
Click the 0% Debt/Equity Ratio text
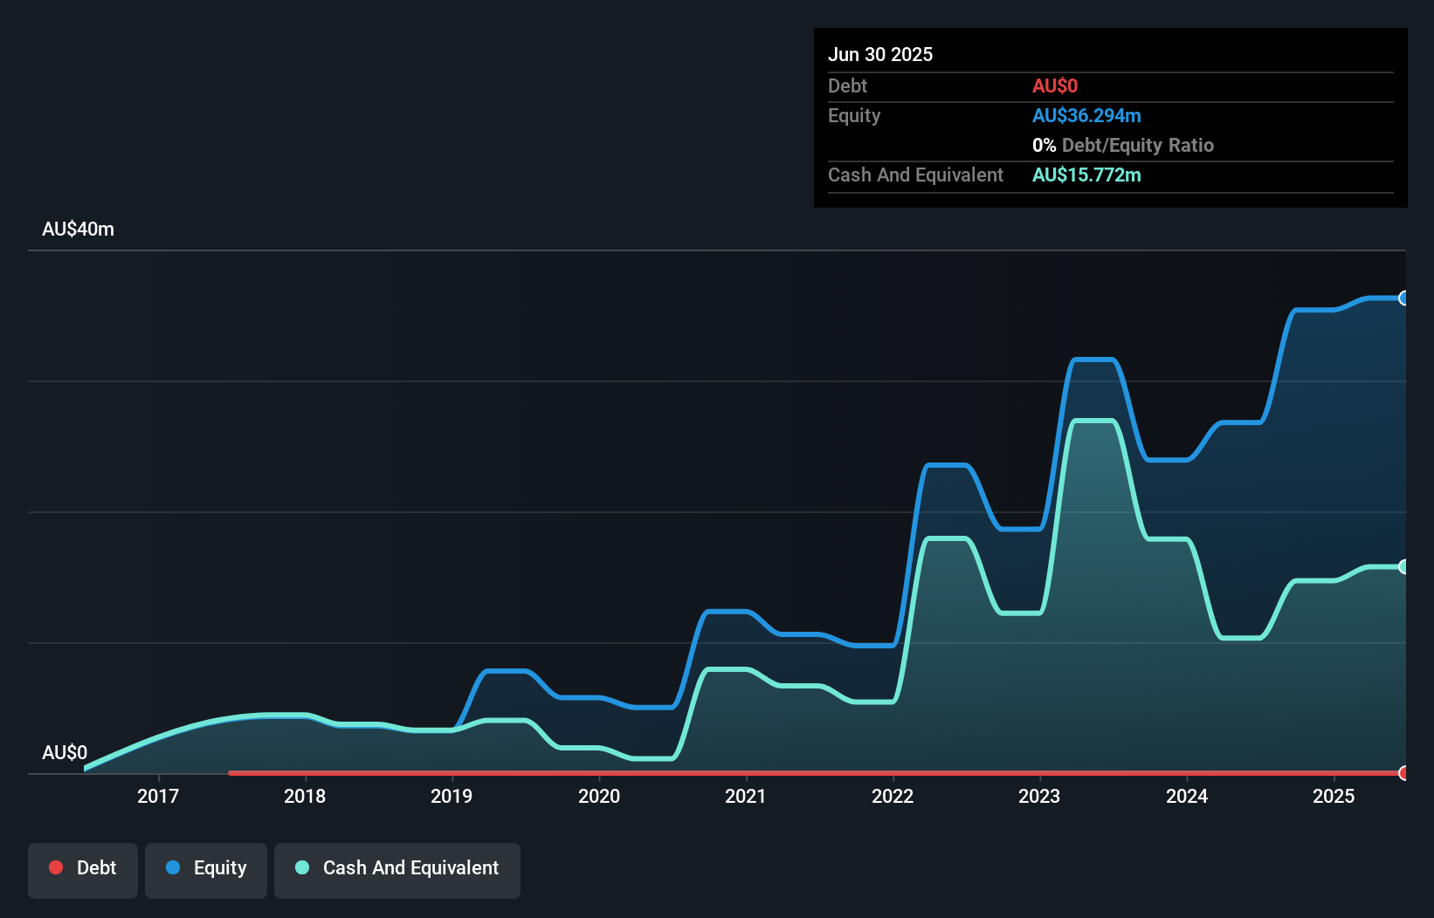(1123, 146)
